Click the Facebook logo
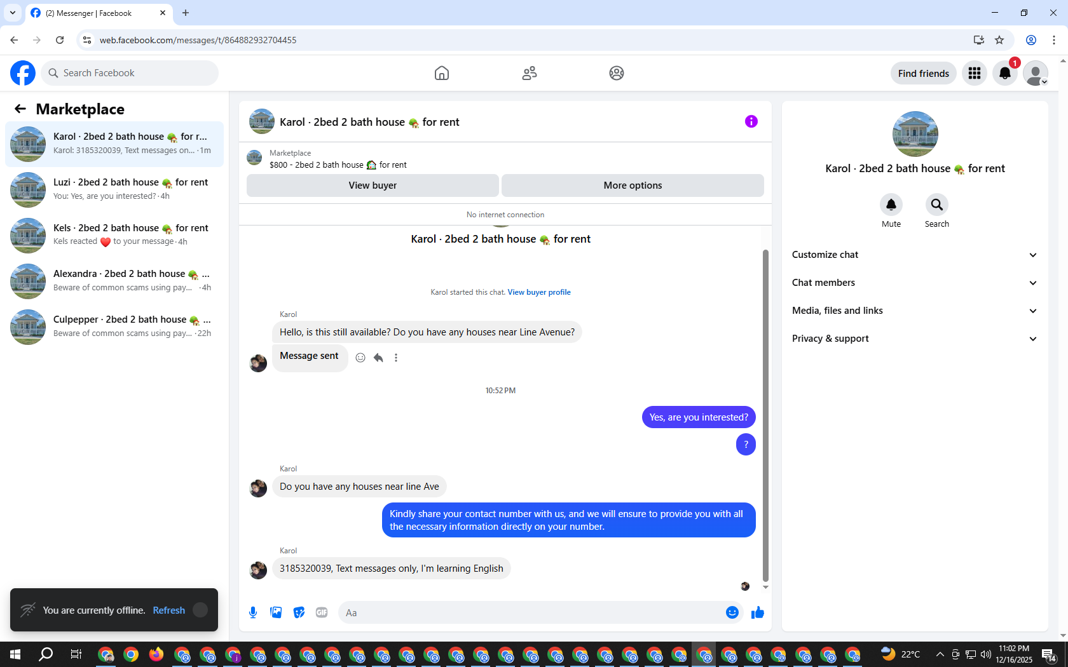Image resolution: width=1068 pixels, height=667 pixels. pos(23,73)
